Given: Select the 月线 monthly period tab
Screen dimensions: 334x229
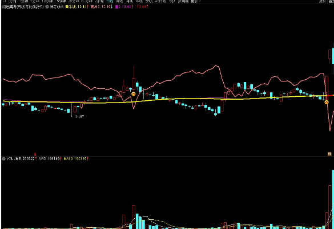Looking at the screenshot, I should pyautogui.click(x=129, y=1).
